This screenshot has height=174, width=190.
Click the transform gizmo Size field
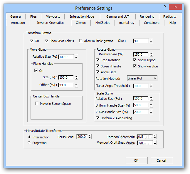[141, 41]
